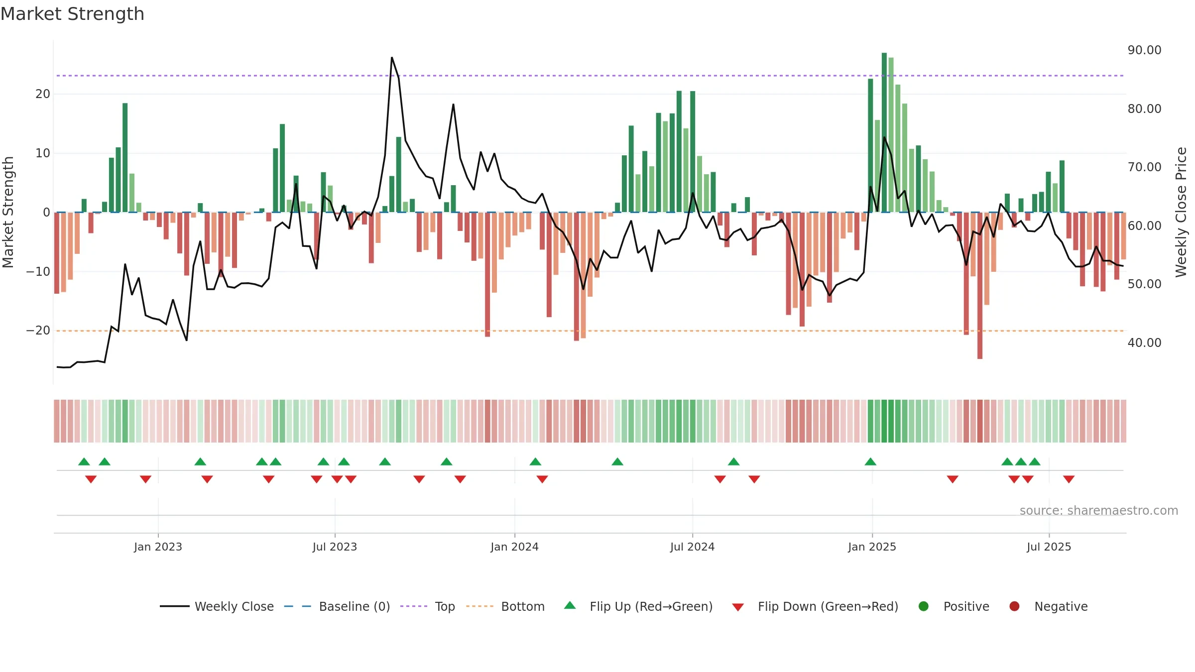1195x672 pixels.
Task: Click the red Flip Down legend triangle icon
Action: pyautogui.click(x=738, y=607)
